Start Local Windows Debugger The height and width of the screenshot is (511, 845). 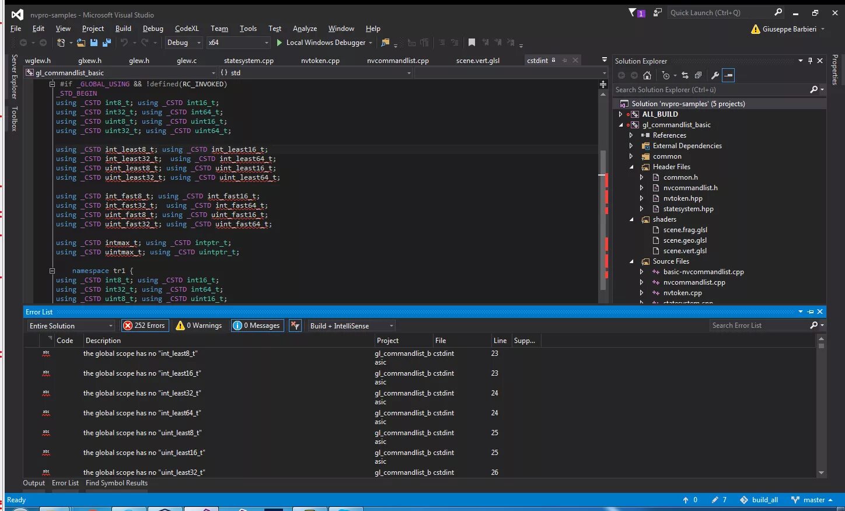pos(324,43)
